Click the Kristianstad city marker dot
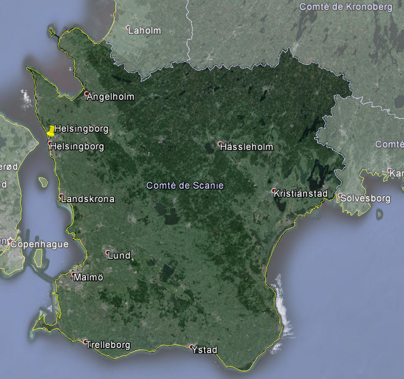 pyautogui.click(x=274, y=190)
